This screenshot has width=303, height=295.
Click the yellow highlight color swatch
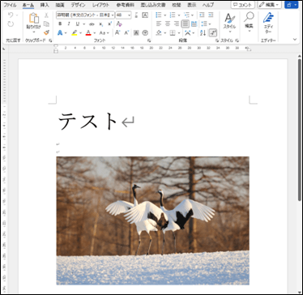tap(75, 32)
